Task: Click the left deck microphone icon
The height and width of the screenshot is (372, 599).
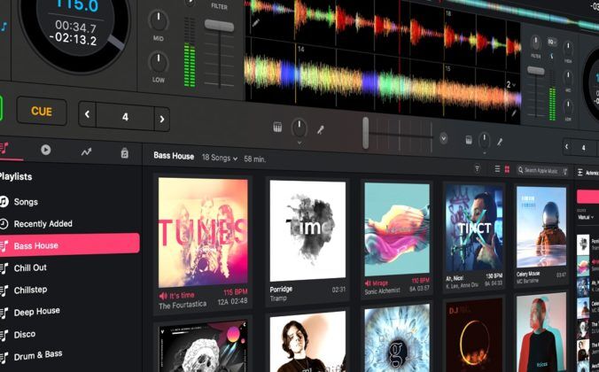Action: (321, 130)
